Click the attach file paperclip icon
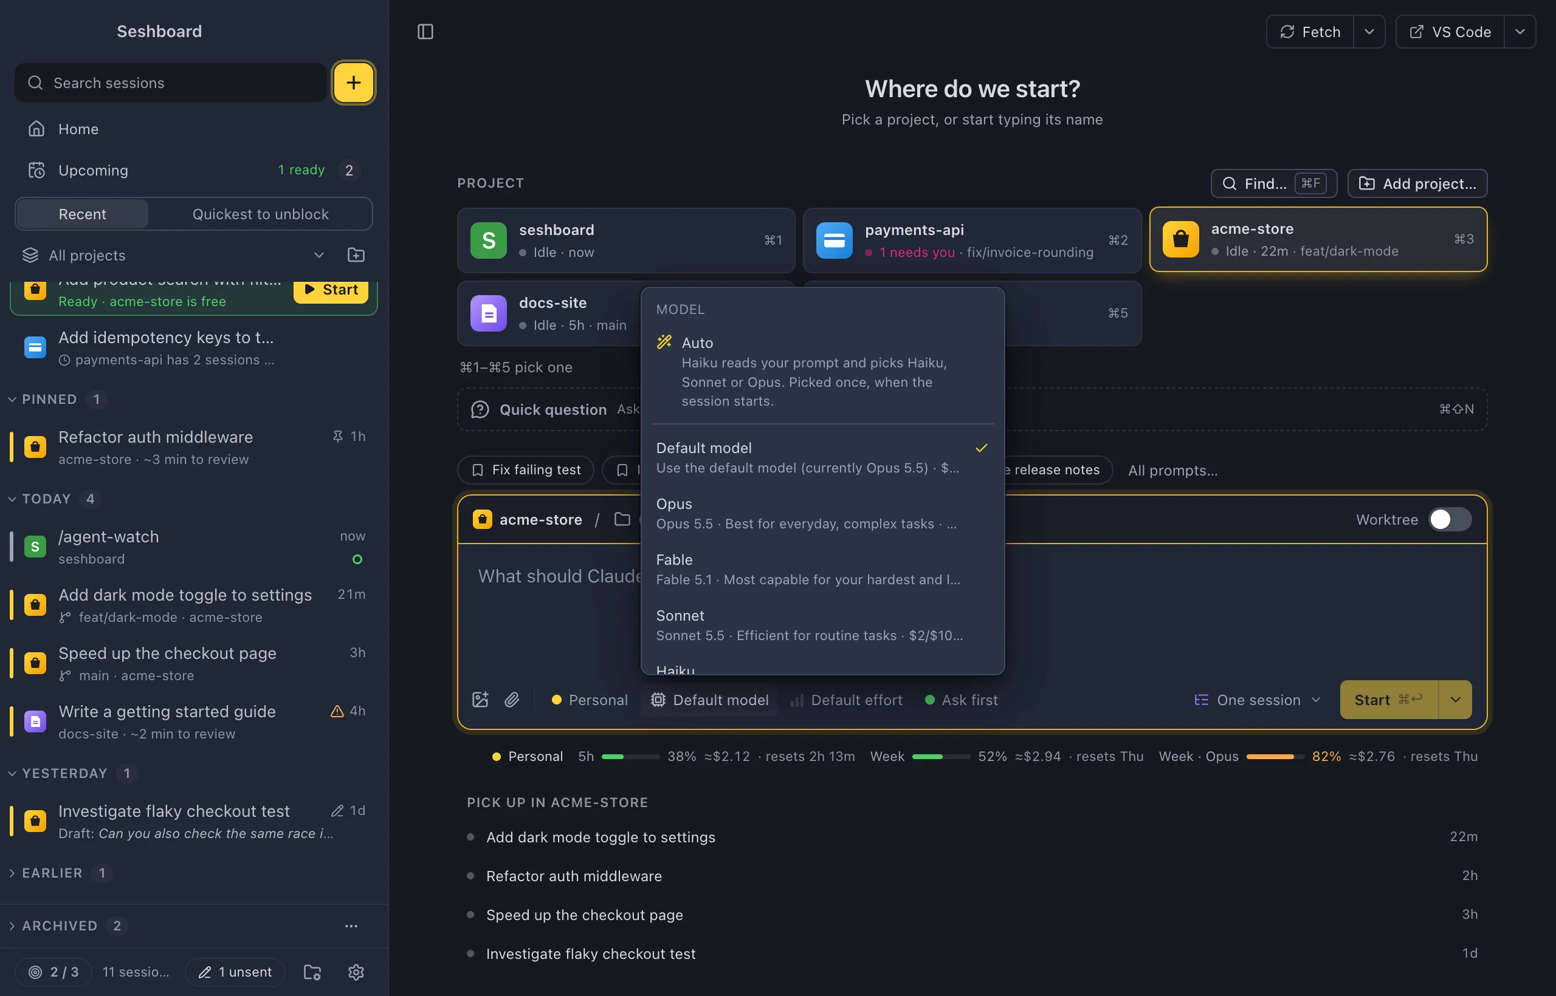This screenshot has height=996, width=1556. pyautogui.click(x=512, y=700)
